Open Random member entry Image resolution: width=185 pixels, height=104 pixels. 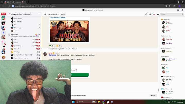click(x=169, y=43)
